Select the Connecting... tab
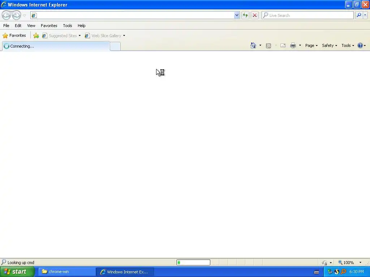370x277 pixels. pos(56,46)
